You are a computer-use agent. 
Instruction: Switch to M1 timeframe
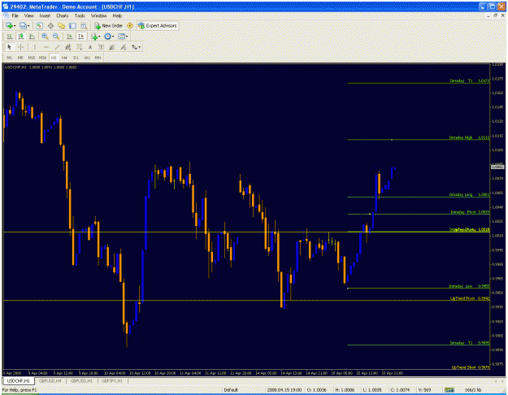pos(10,58)
